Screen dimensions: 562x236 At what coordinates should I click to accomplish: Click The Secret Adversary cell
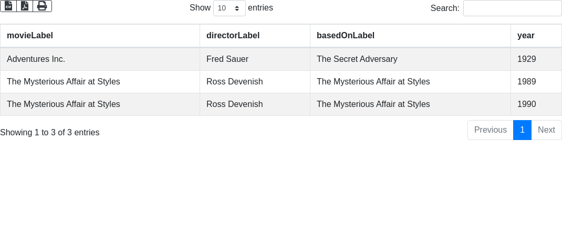point(357,59)
